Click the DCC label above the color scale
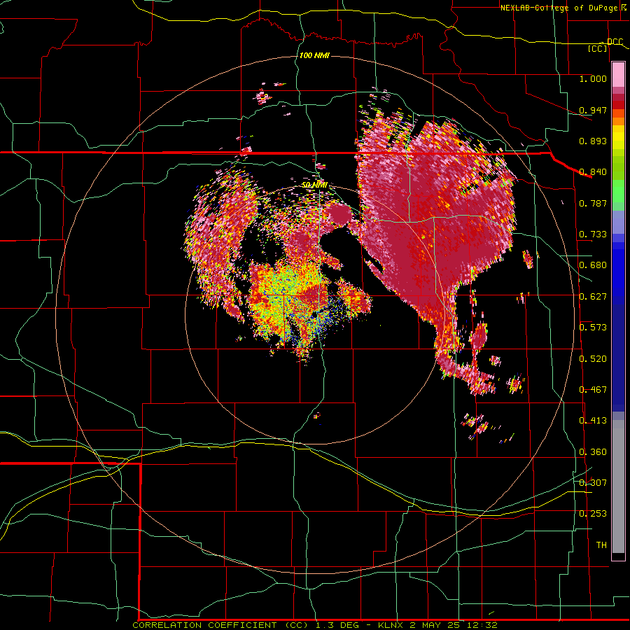 click(615, 42)
